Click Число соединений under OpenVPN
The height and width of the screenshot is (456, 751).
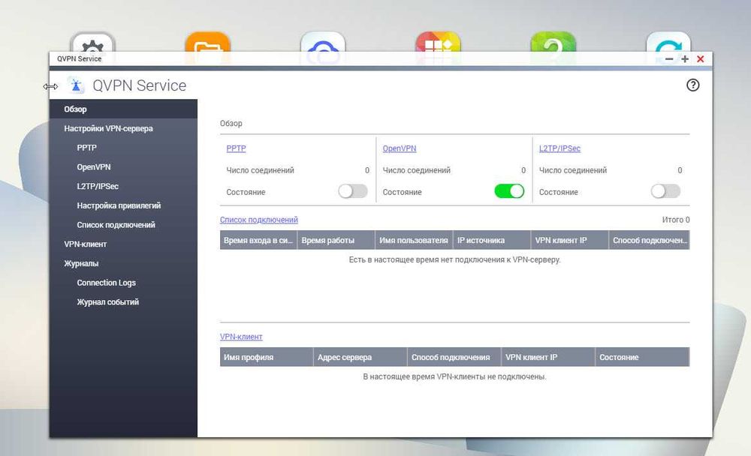(x=417, y=169)
